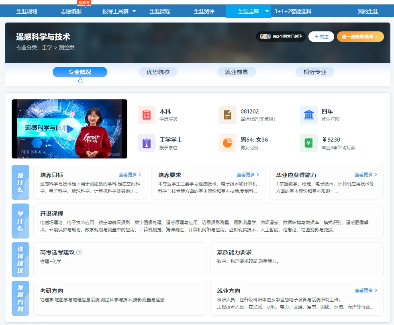Viewport: 394px width, 325px height.
Task: Open 3+1+2智能选科 menu item
Action: (293, 11)
